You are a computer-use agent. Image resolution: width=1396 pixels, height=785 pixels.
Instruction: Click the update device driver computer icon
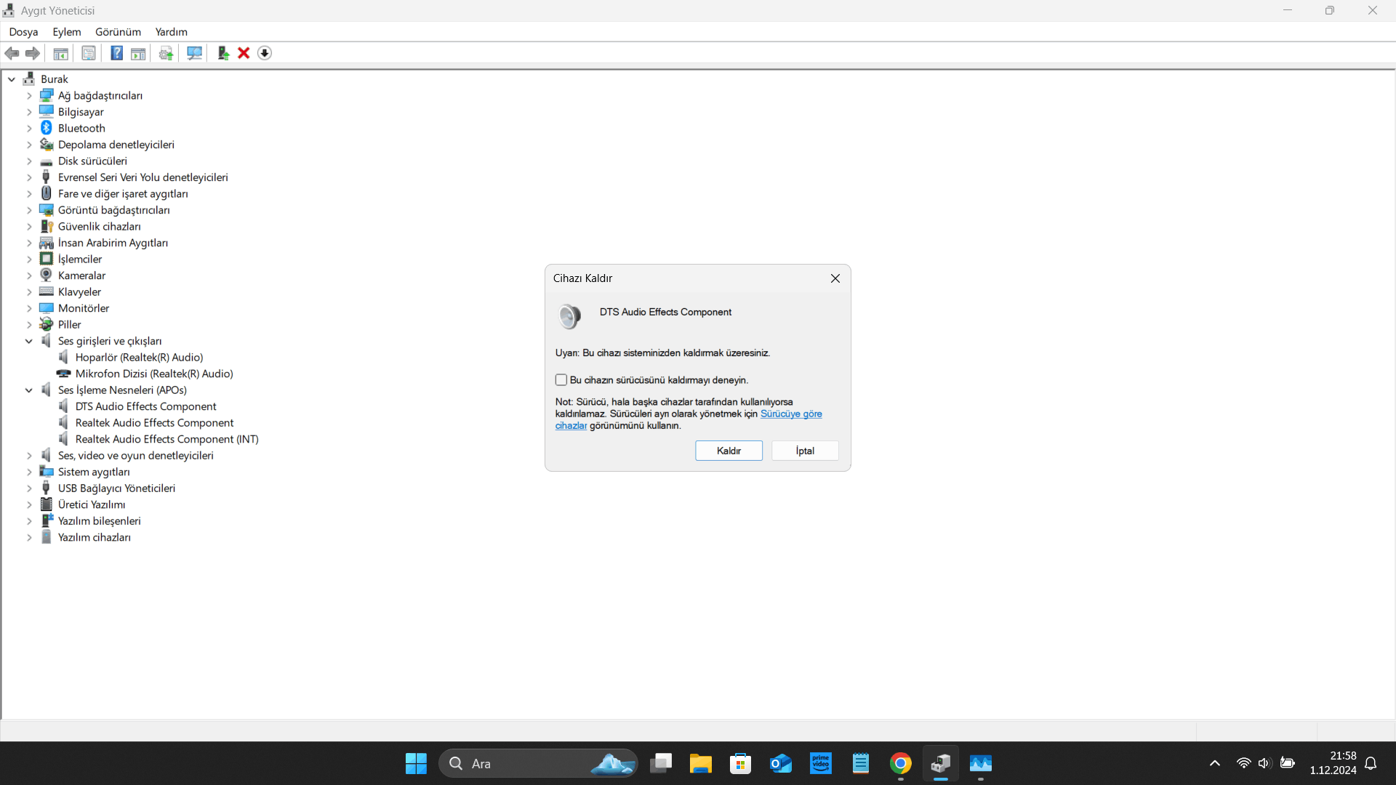[x=222, y=53]
